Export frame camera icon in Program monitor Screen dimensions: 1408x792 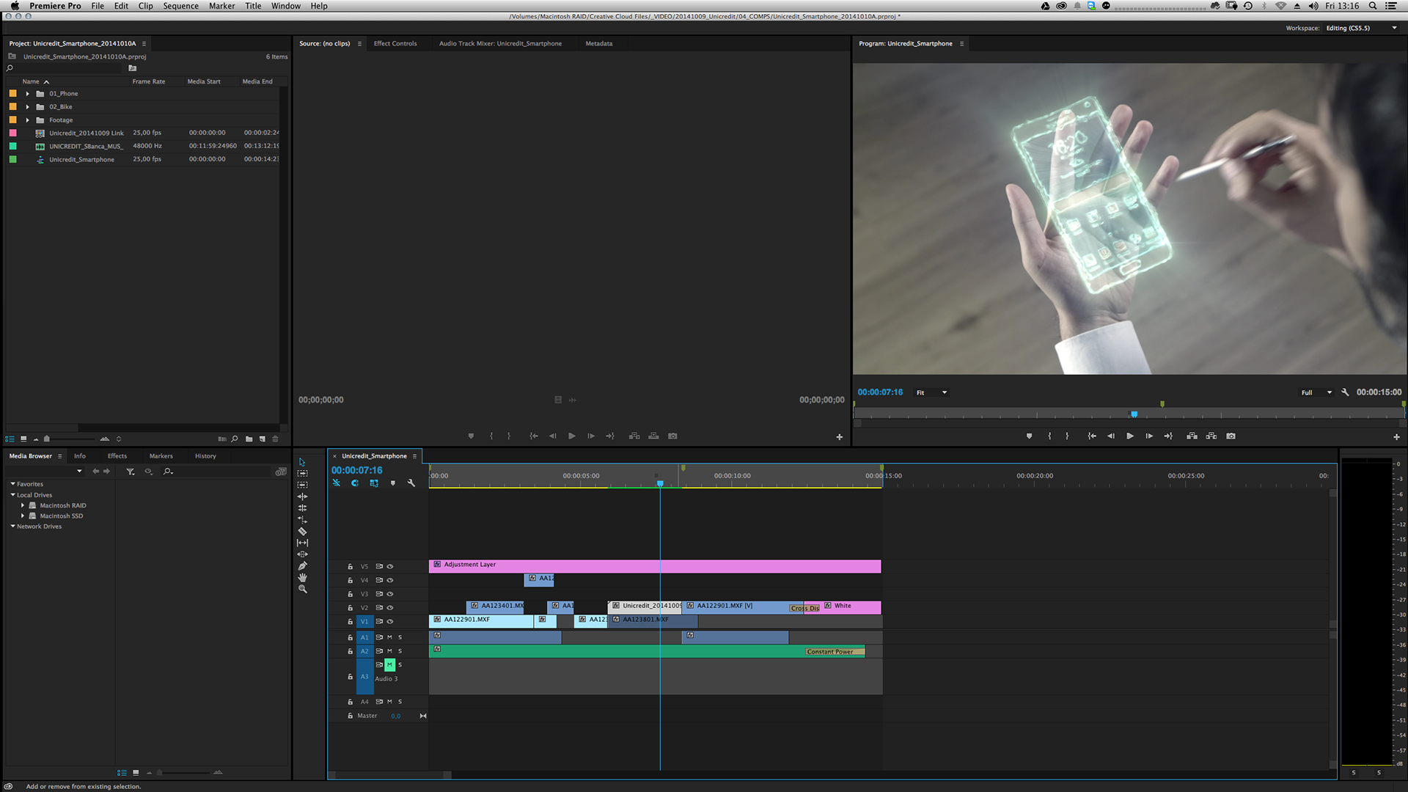pos(1231,436)
